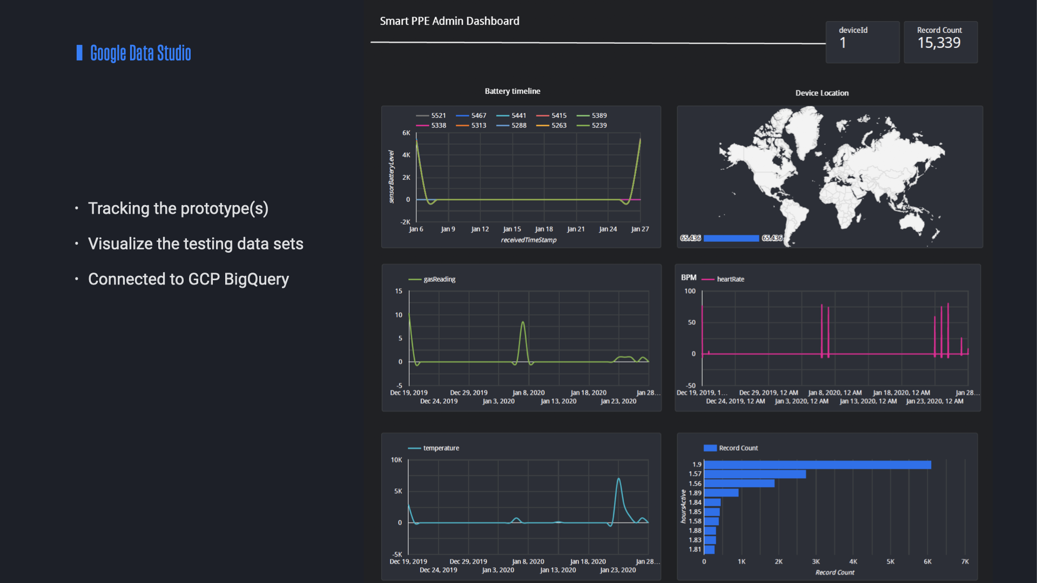Viewport: 1037px width, 583px height.
Task: Click the Device Location chart title
Action: click(x=822, y=93)
